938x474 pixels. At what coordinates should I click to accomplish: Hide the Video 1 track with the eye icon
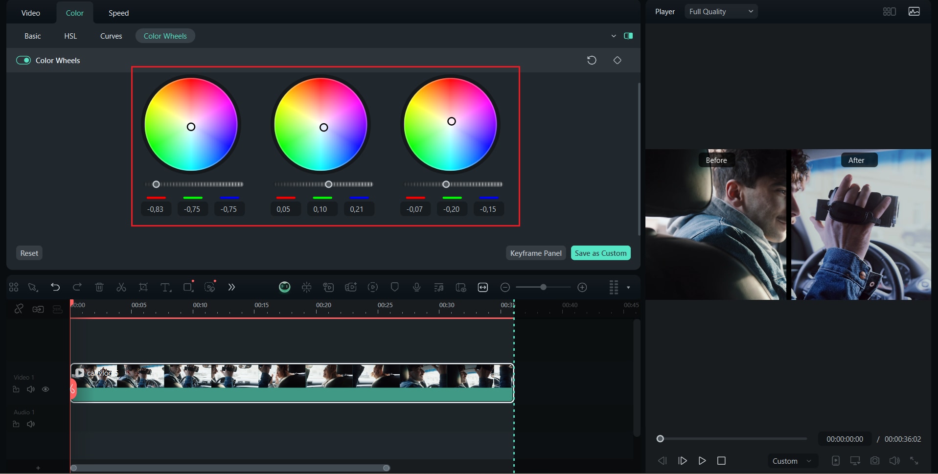click(46, 389)
